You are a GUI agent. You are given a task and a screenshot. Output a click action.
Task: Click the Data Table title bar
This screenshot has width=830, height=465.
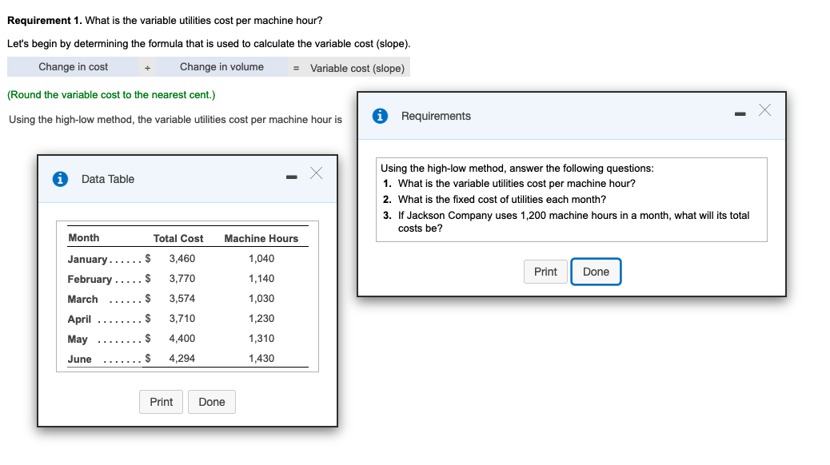pos(160,179)
